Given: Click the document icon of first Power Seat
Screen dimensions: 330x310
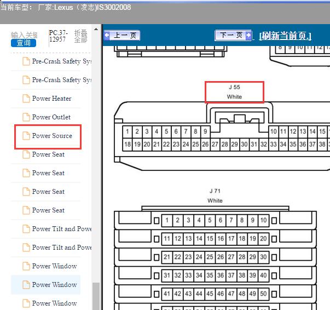Looking at the screenshot, I should (x=26, y=154).
